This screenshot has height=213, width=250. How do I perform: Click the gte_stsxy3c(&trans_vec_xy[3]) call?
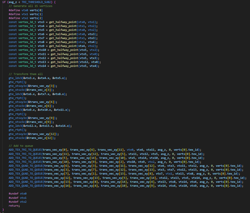click(x=33, y=86)
